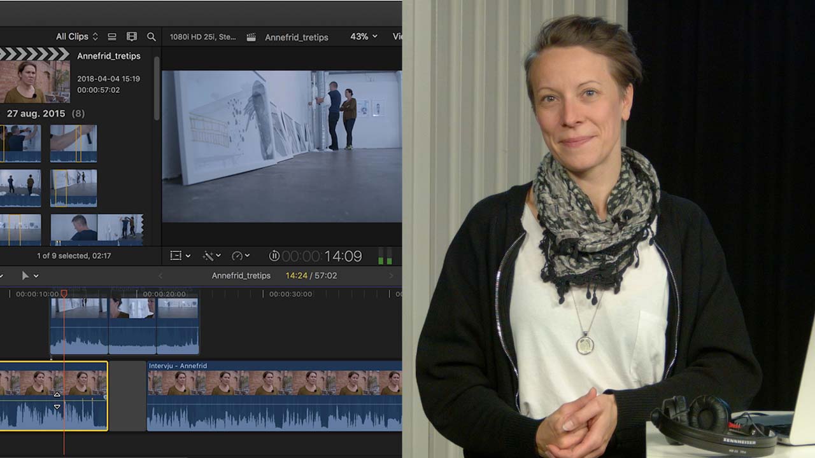Click the orange playhead marker on ruler

pos(64,293)
